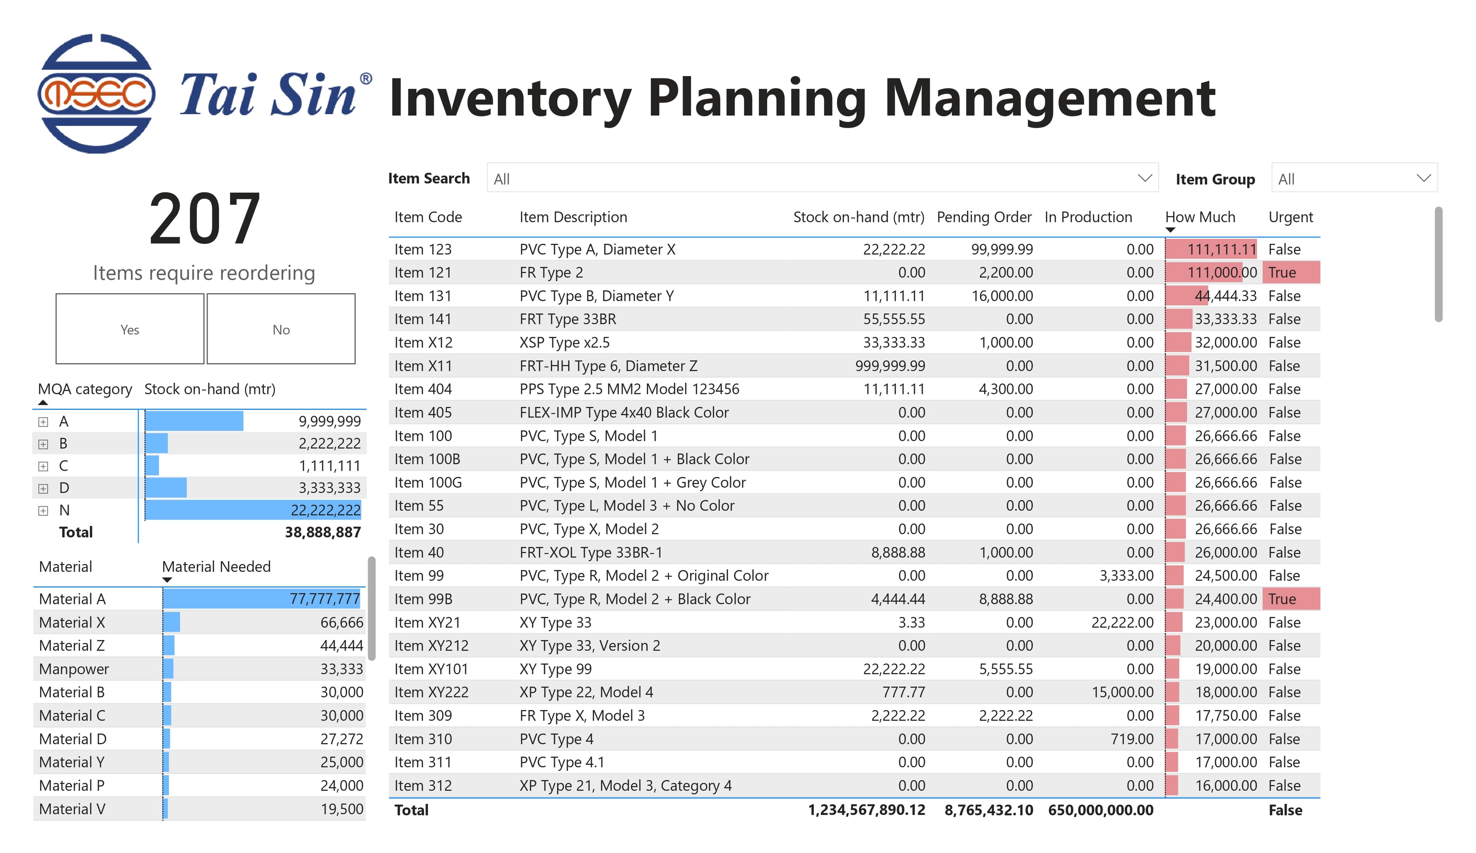
Task: Sort by Pending Order column header
Action: click(x=984, y=217)
